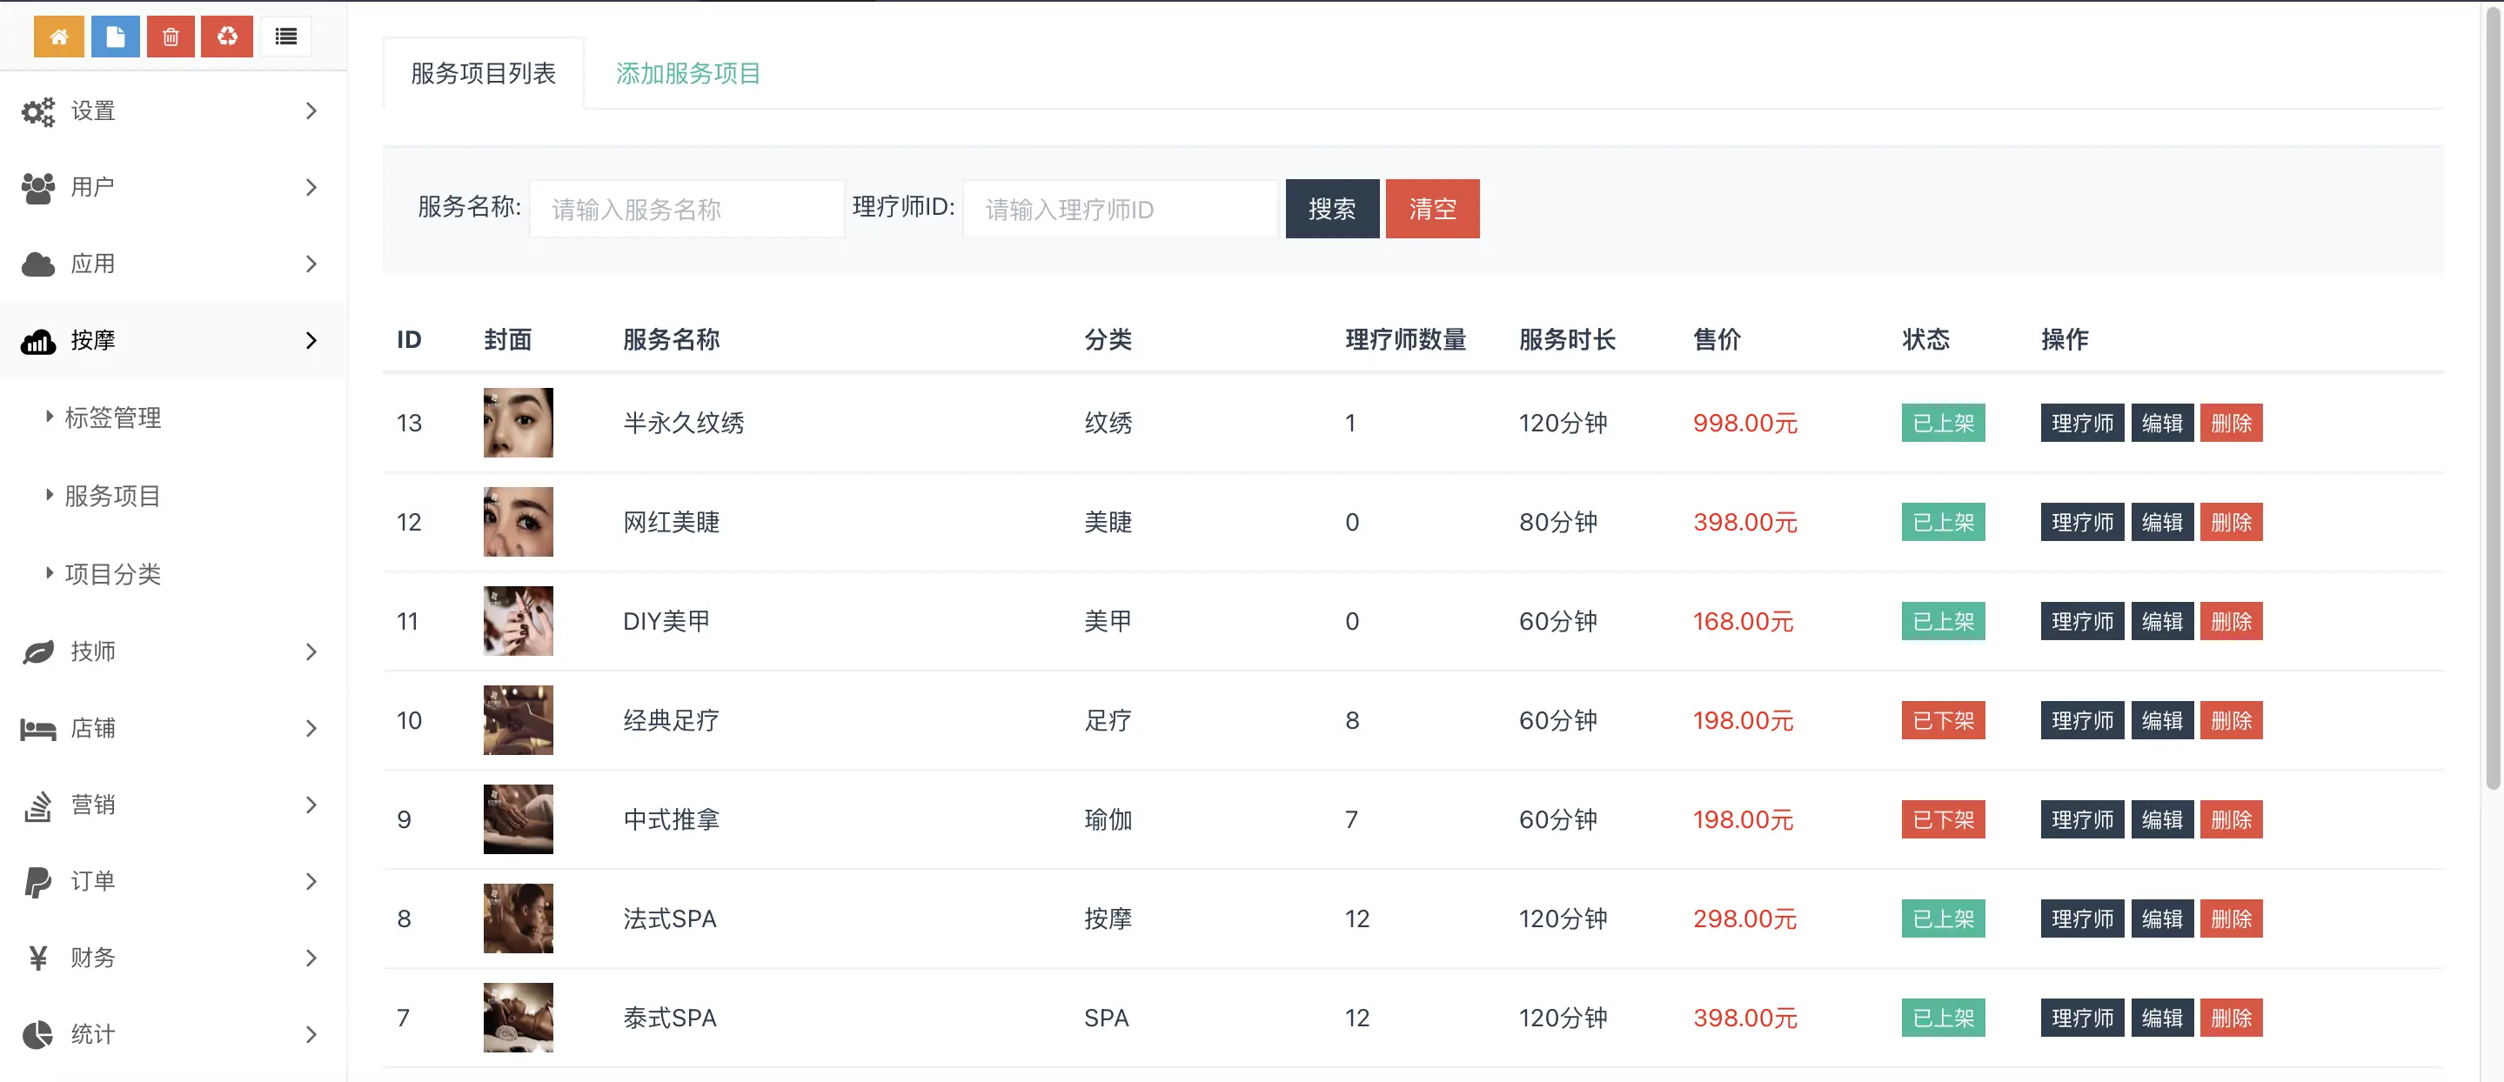This screenshot has height=1082, width=2504.
Task: Click the cover thumbnail of 经典足疗
Action: tap(518, 720)
